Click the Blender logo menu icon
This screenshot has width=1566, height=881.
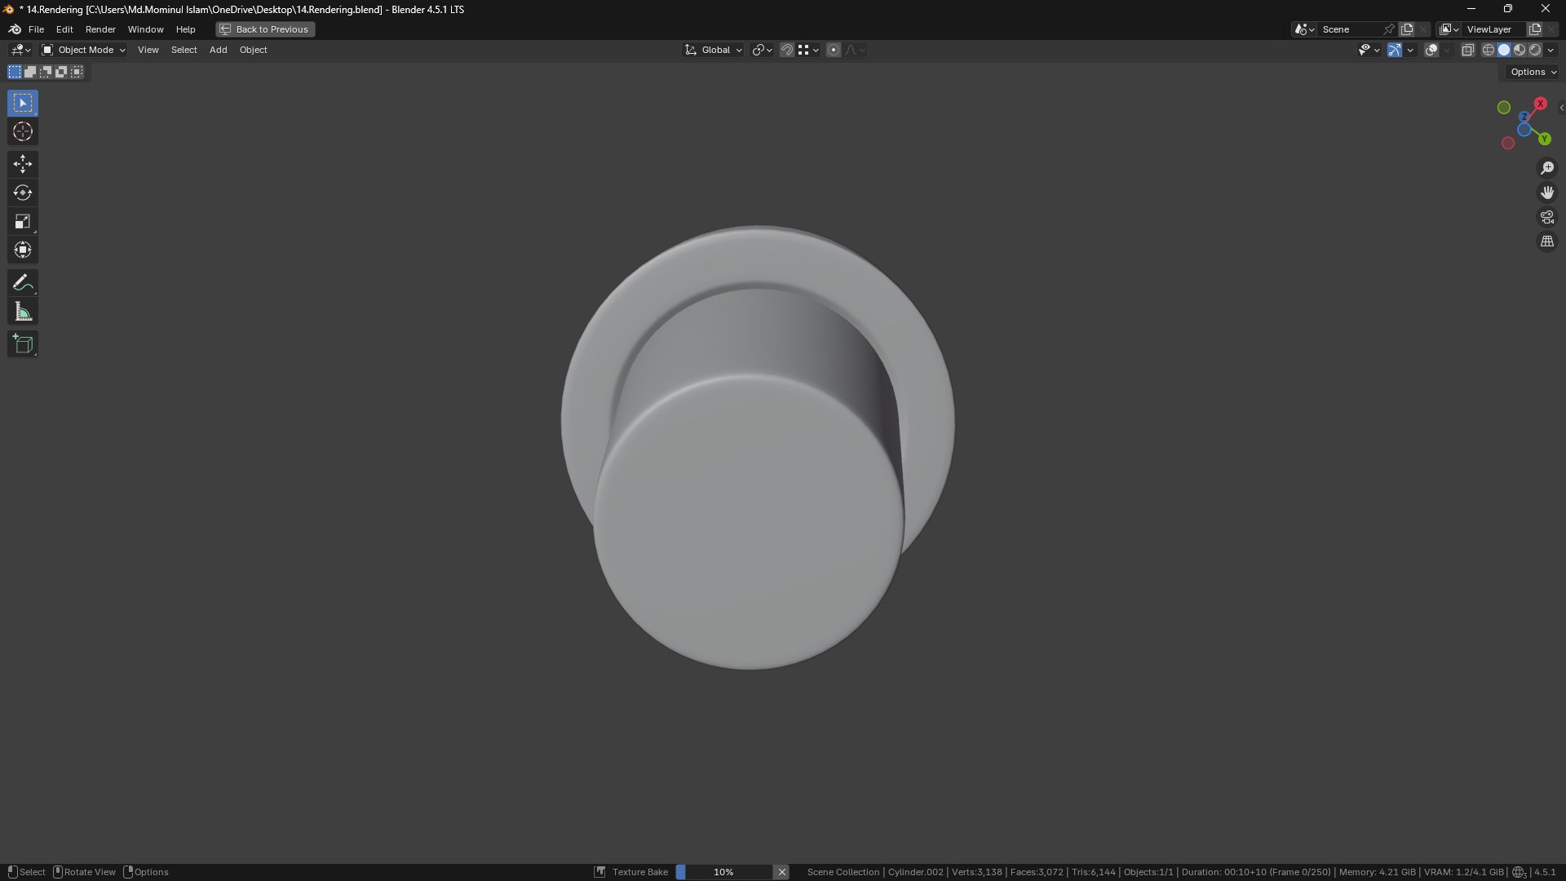click(15, 29)
